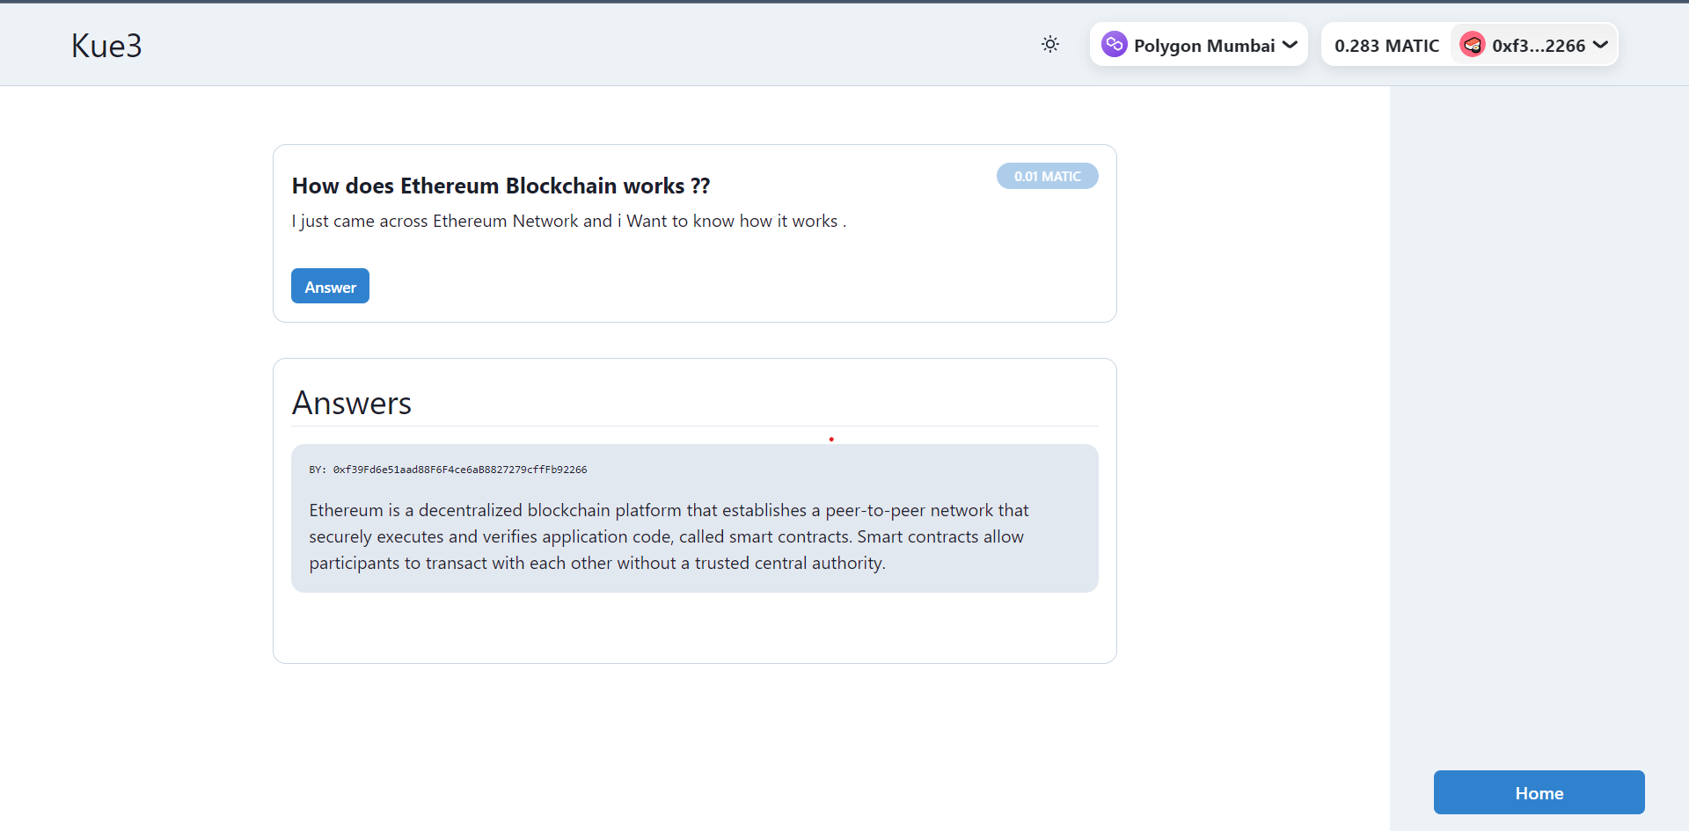The height and width of the screenshot is (831, 1689).
Task: Click the 0.283 MATIC balance
Action: 1386,46
